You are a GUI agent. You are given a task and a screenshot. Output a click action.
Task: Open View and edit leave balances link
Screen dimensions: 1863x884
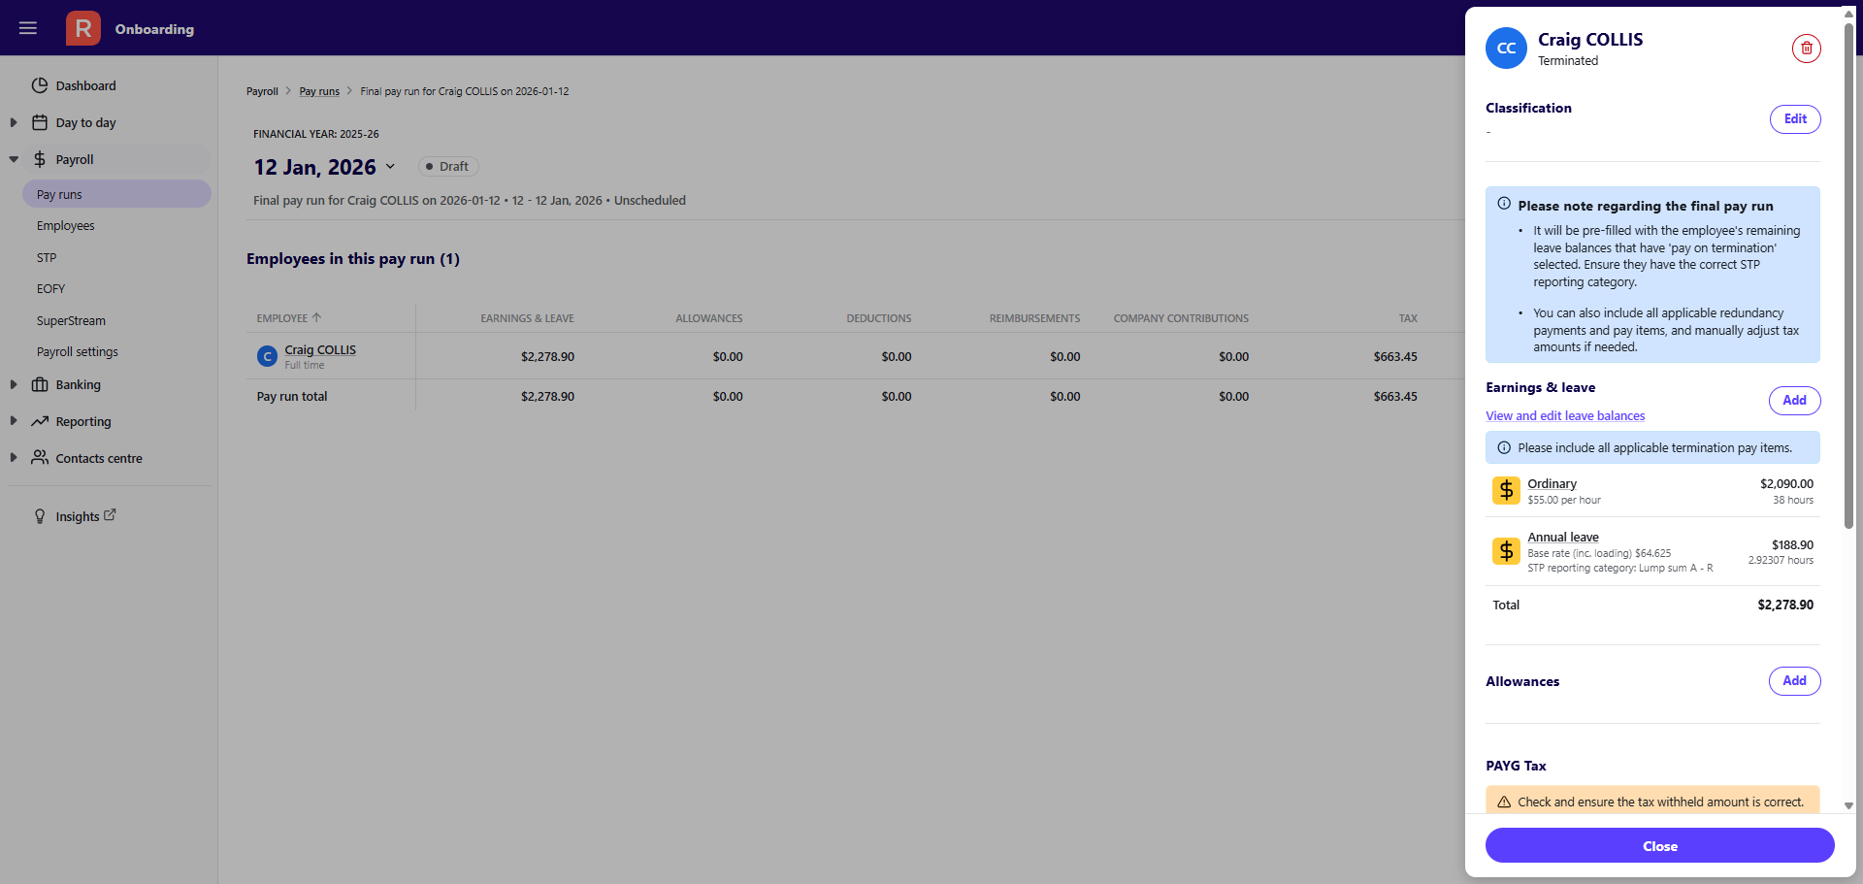point(1565,415)
